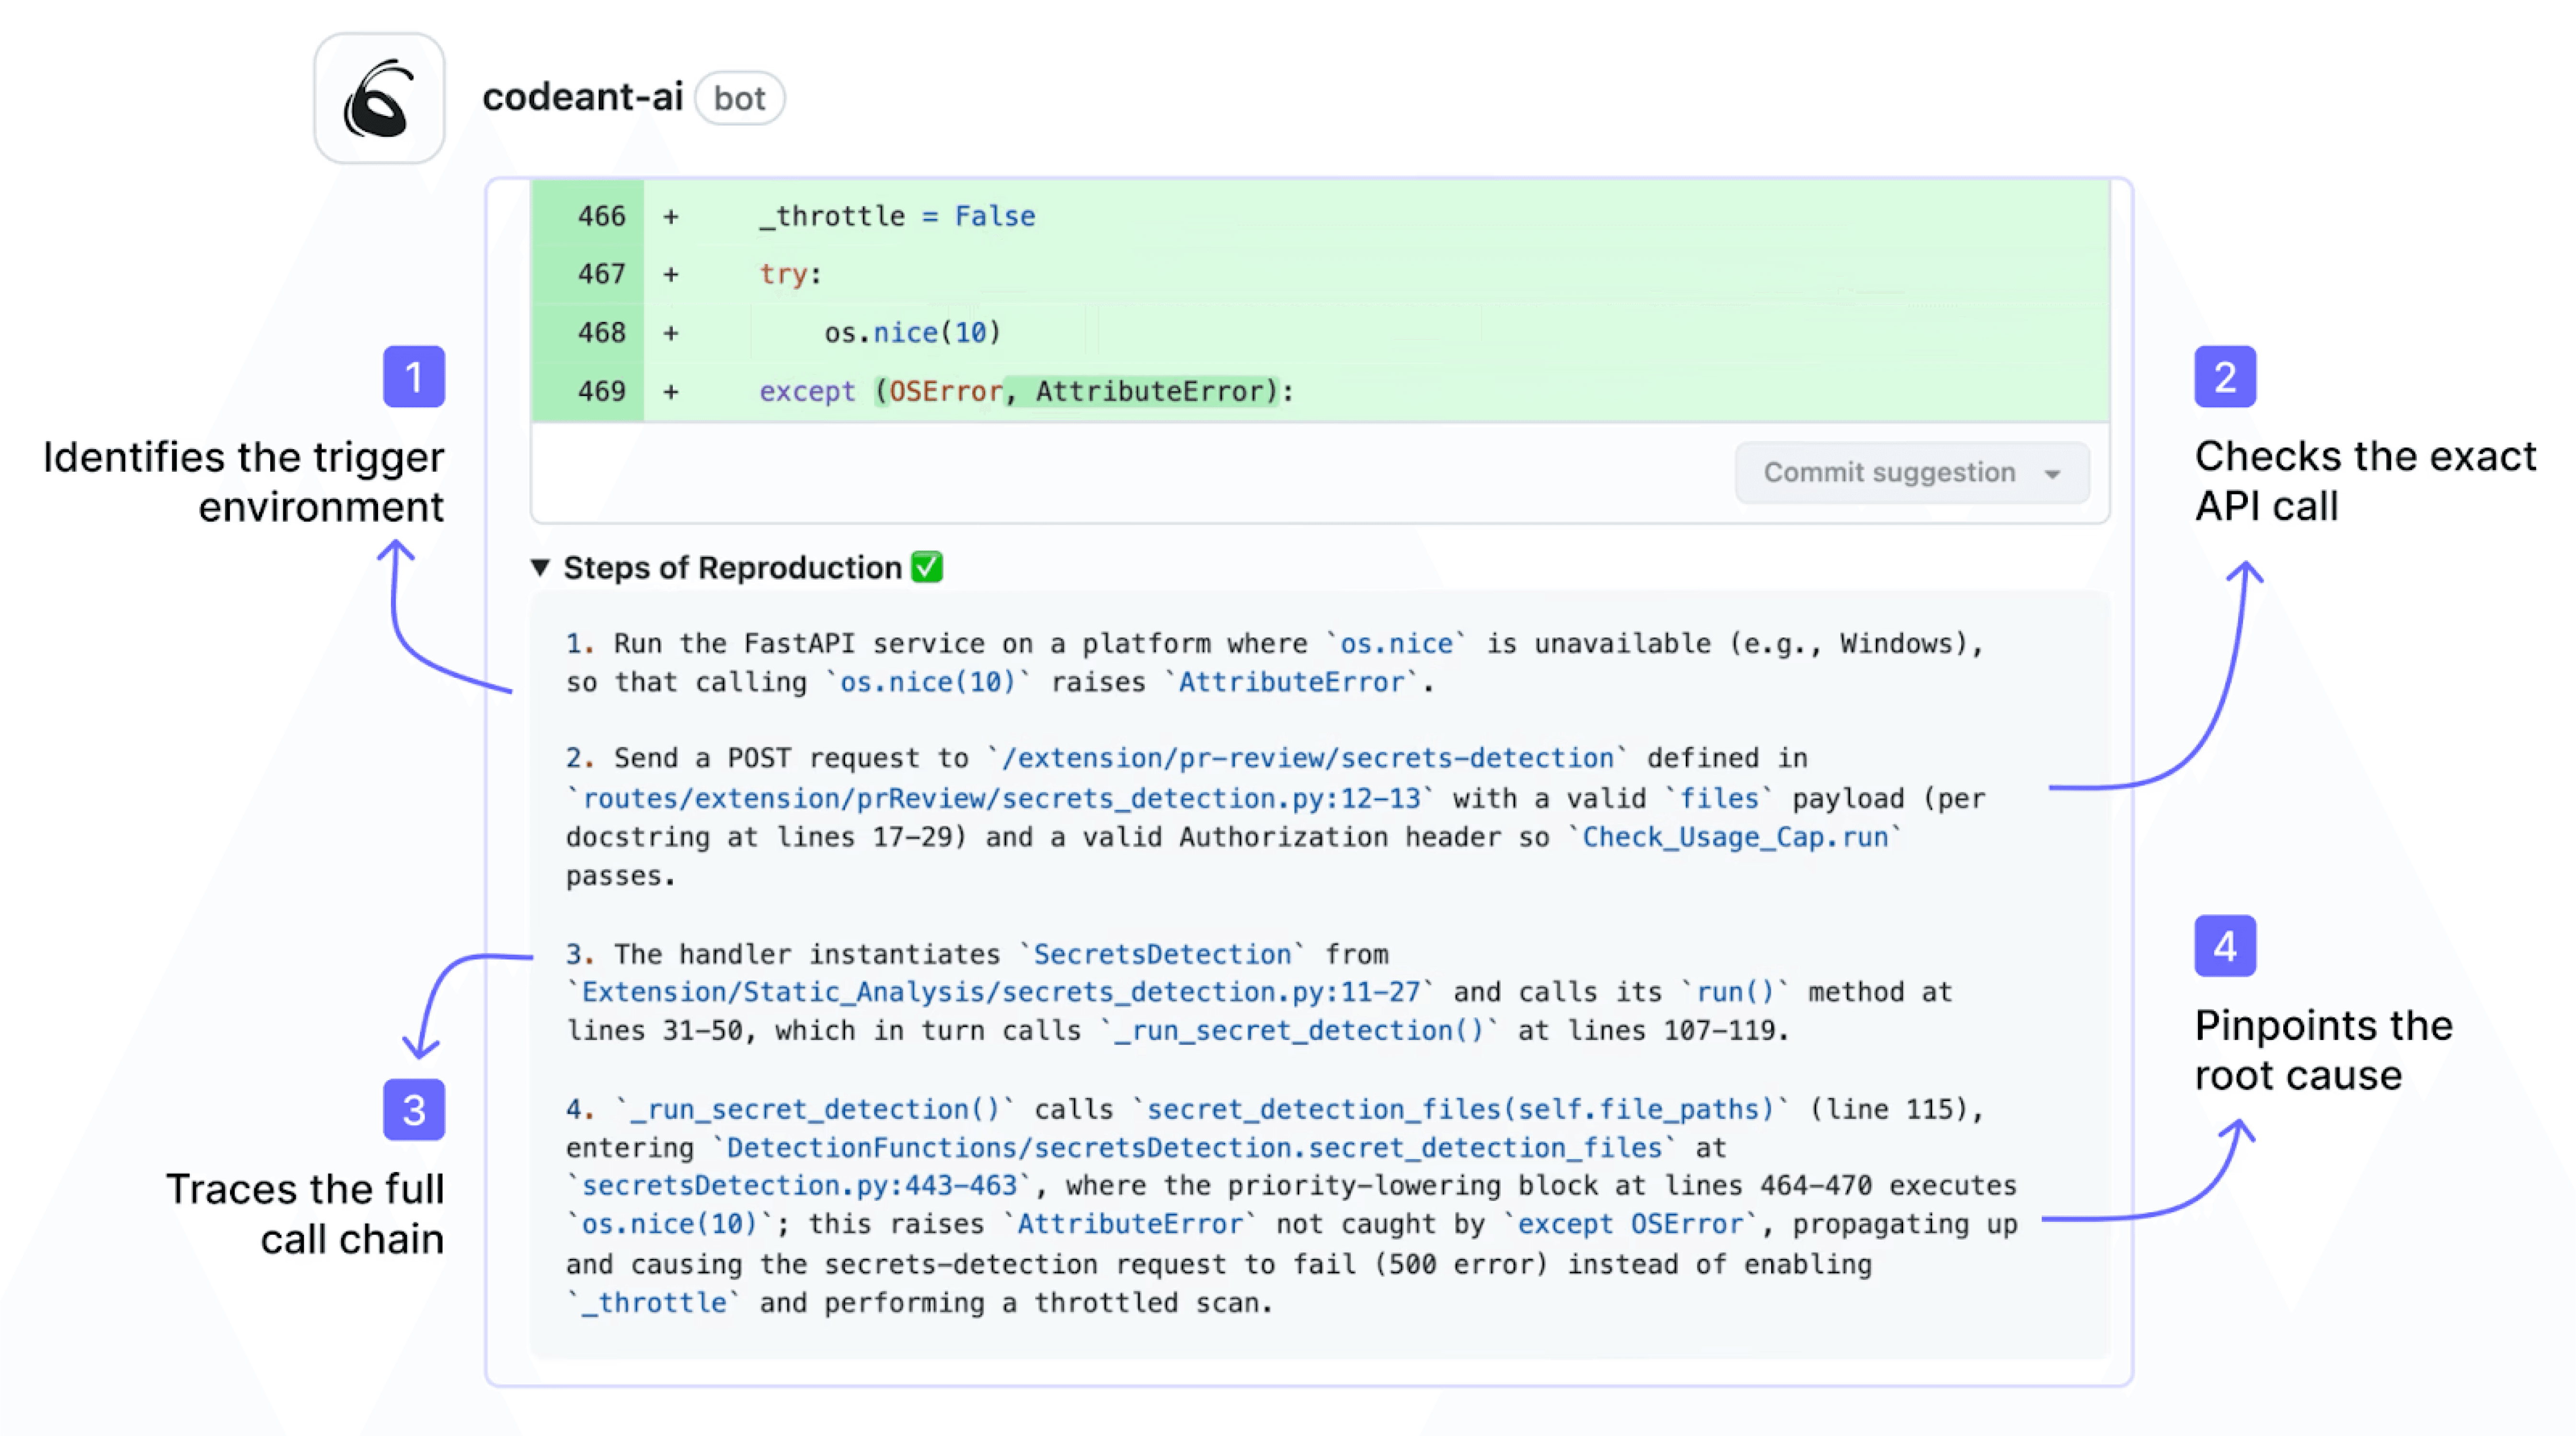Click diff line number 466
Viewport: 2576px width, 1436px height.
tap(601, 216)
